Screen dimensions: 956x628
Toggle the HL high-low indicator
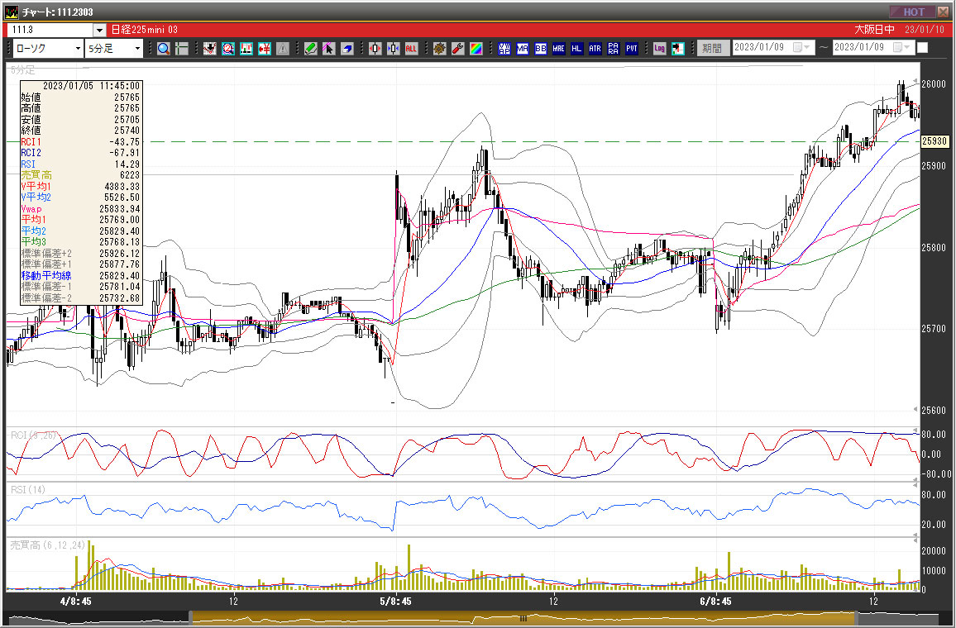coord(576,49)
